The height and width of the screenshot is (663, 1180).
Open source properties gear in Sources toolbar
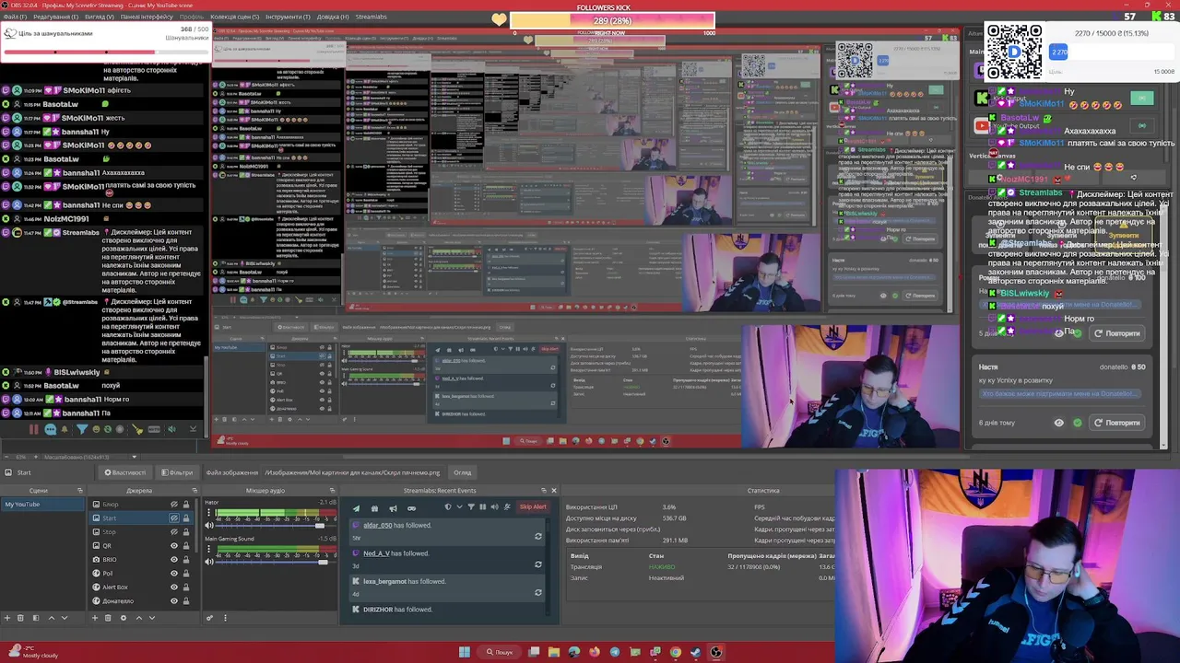124,618
